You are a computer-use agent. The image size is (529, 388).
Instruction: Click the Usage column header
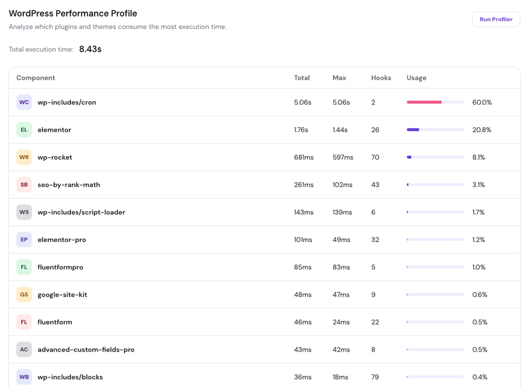416,78
